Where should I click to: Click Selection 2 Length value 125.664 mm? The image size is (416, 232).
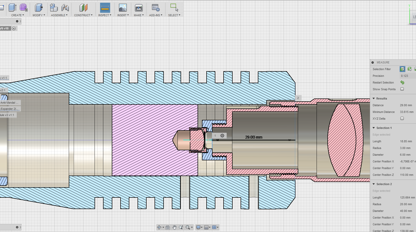click(407, 197)
